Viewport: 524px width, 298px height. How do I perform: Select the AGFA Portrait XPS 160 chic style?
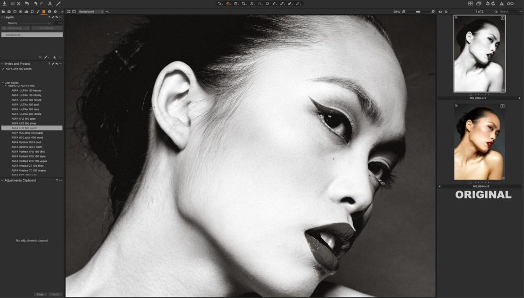click(29, 152)
